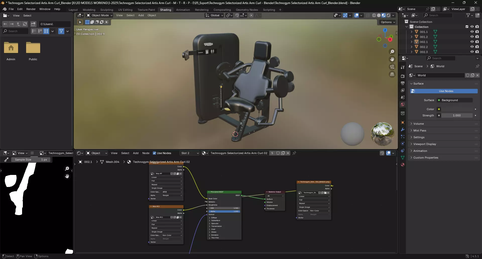The width and height of the screenshot is (482, 259).
Task: Toggle the camera view icon in viewport
Action: coord(392,67)
